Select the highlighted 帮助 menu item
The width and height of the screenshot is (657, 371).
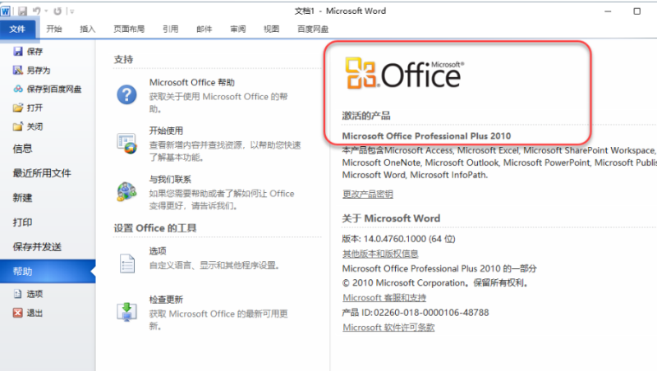[48, 272]
